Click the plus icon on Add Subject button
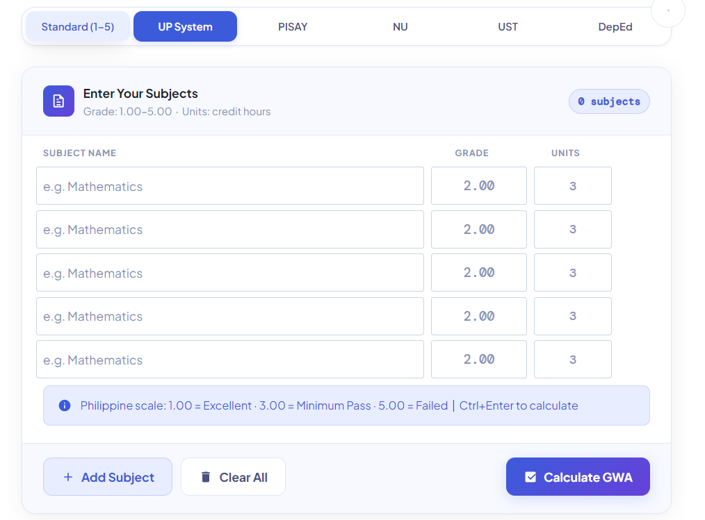This screenshot has height=520, width=705. point(68,477)
